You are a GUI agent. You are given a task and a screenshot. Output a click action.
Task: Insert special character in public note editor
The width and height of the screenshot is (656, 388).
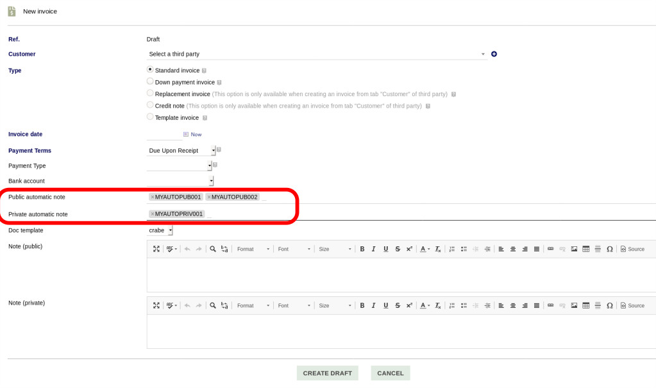(610, 249)
